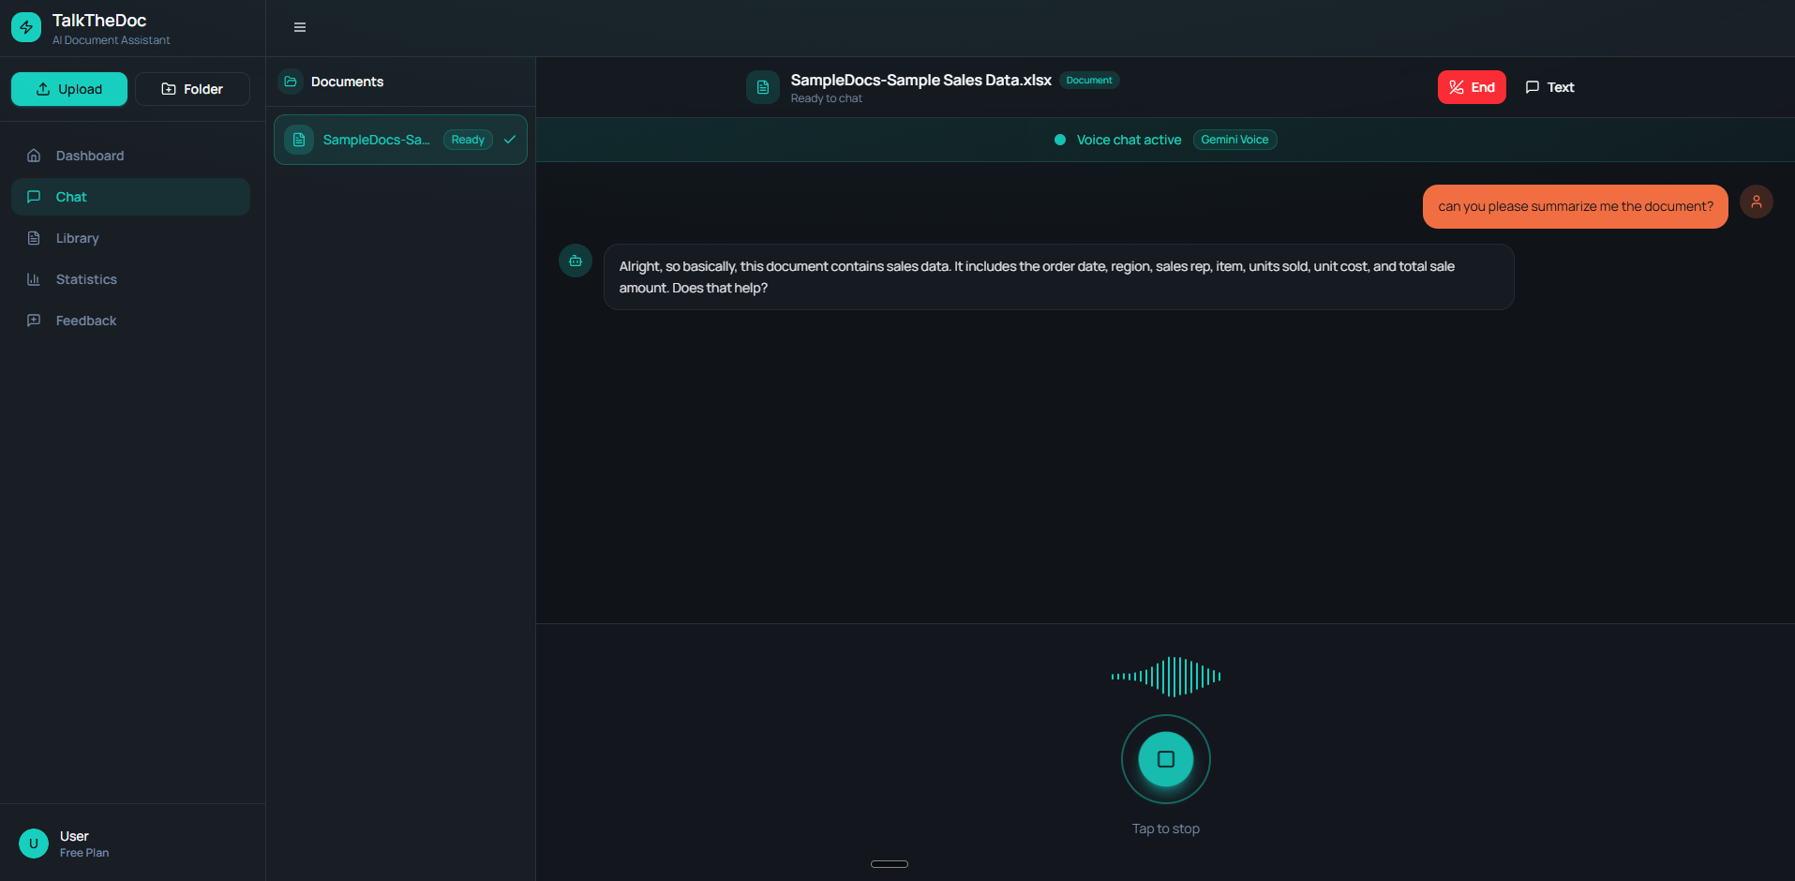Click the Documents folder icon

(292, 82)
